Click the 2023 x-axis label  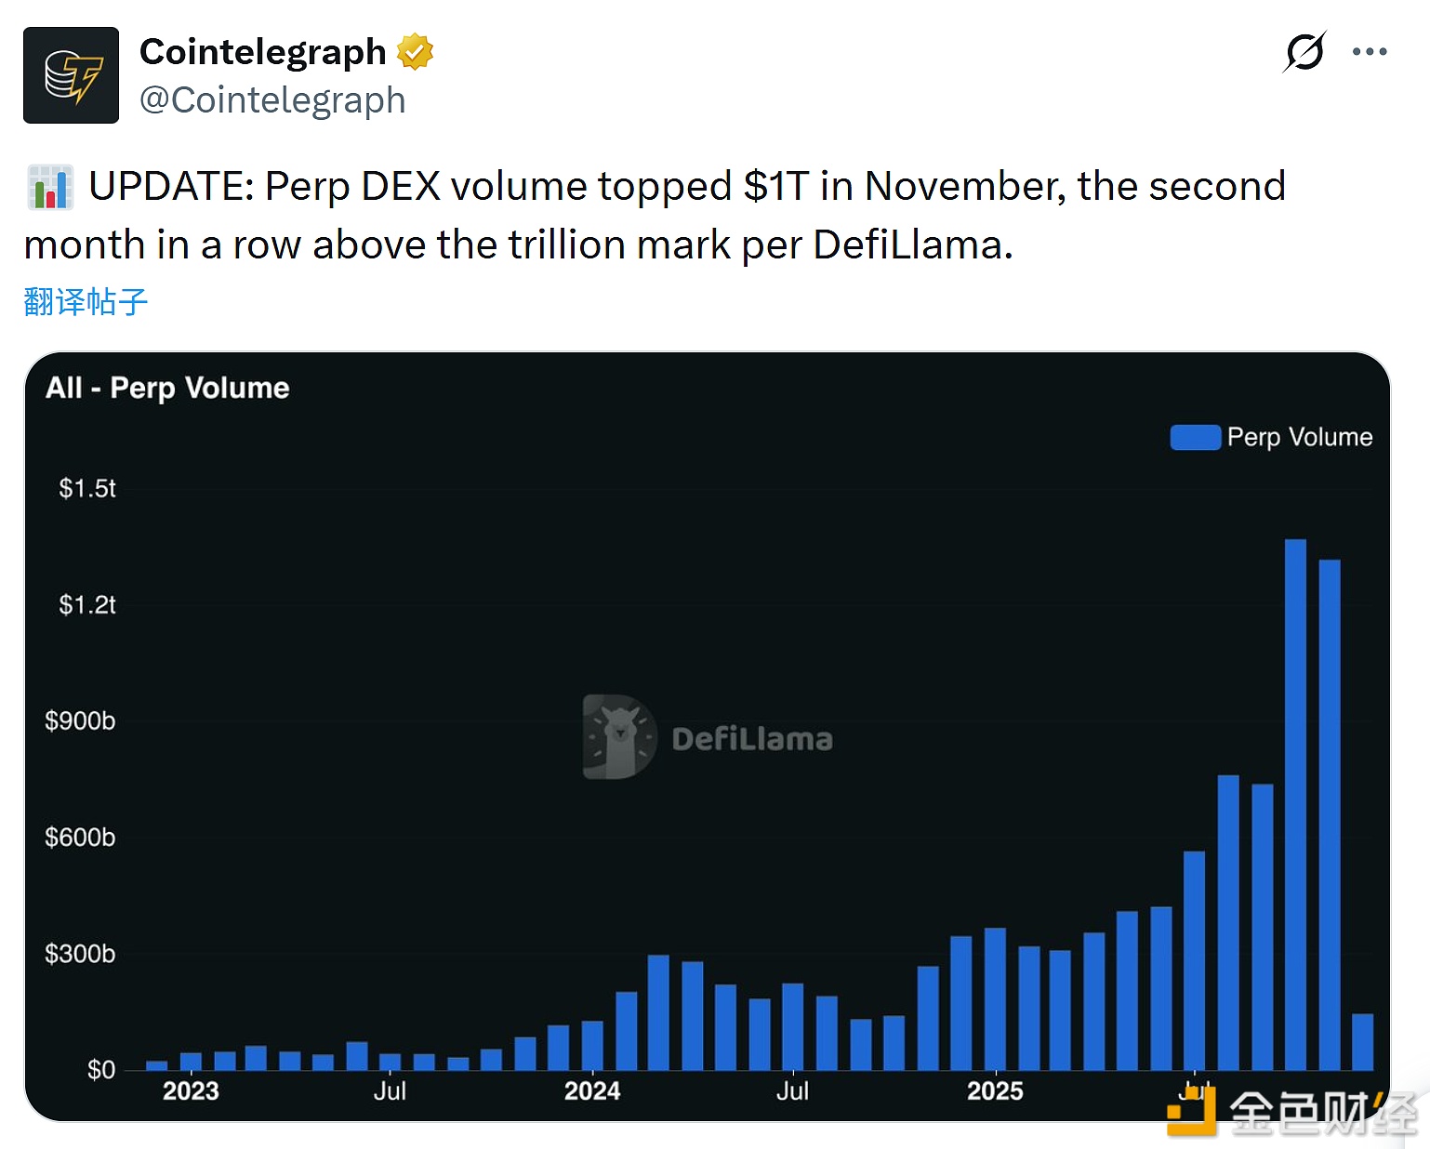point(191,1091)
